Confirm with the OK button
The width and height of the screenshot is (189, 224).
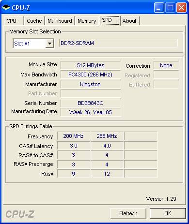click(x=168, y=213)
